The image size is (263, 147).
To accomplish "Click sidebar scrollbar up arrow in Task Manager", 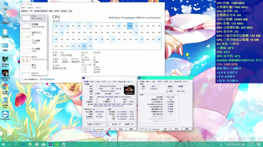I will click(47, 15).
